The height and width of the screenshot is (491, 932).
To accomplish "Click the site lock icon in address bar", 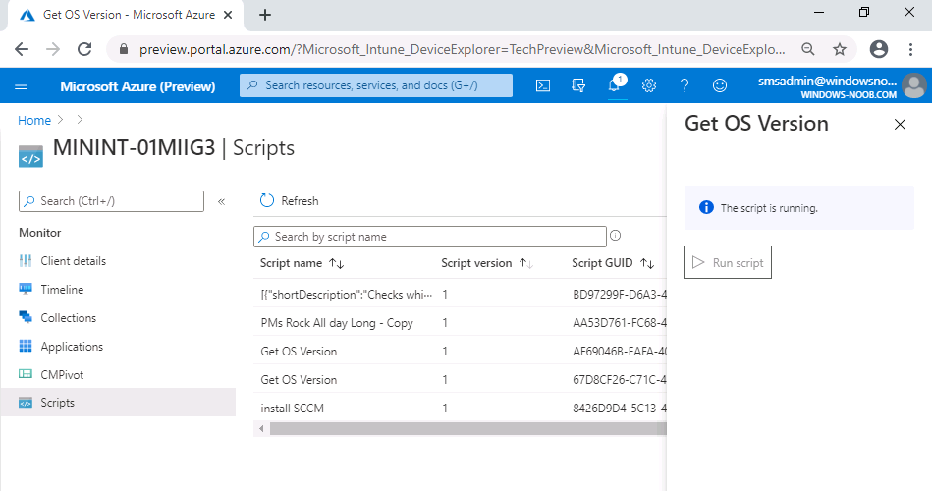I will click(124, 49).
